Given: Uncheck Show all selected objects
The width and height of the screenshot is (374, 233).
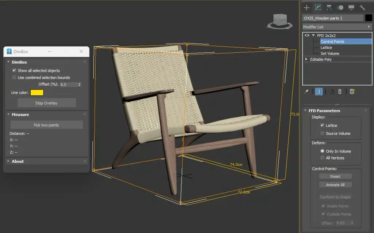Looking at the screenshot, I should pos(14,70).
